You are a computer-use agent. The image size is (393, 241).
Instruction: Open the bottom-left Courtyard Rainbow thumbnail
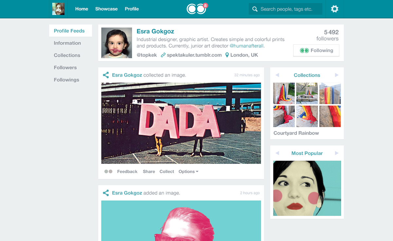(284, 116)
